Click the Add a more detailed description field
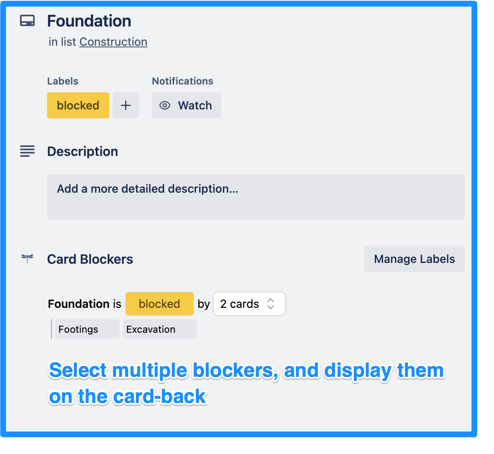Screen dimensions: 494x454 256,197
